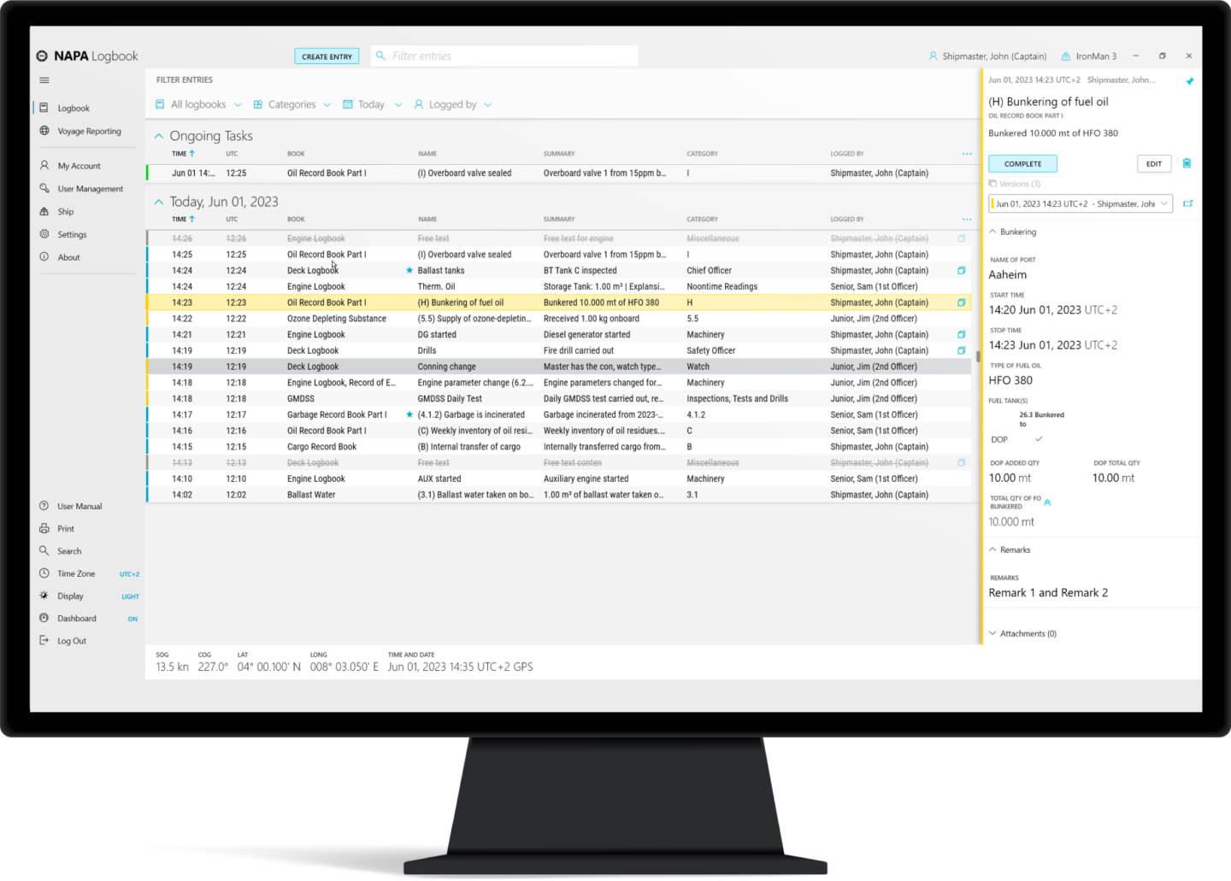The width and height of the screenshot is (1231, 881).
Task: Open Settings via the gear icon
Action: click(44, 234)
